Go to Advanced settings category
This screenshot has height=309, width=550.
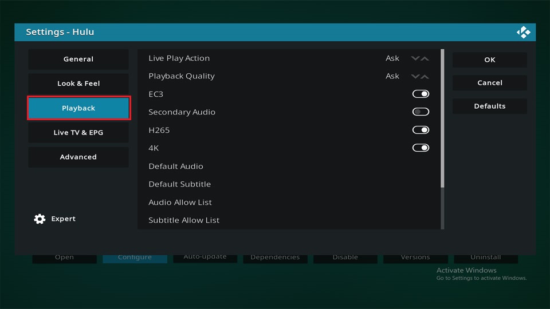(78, 157)
